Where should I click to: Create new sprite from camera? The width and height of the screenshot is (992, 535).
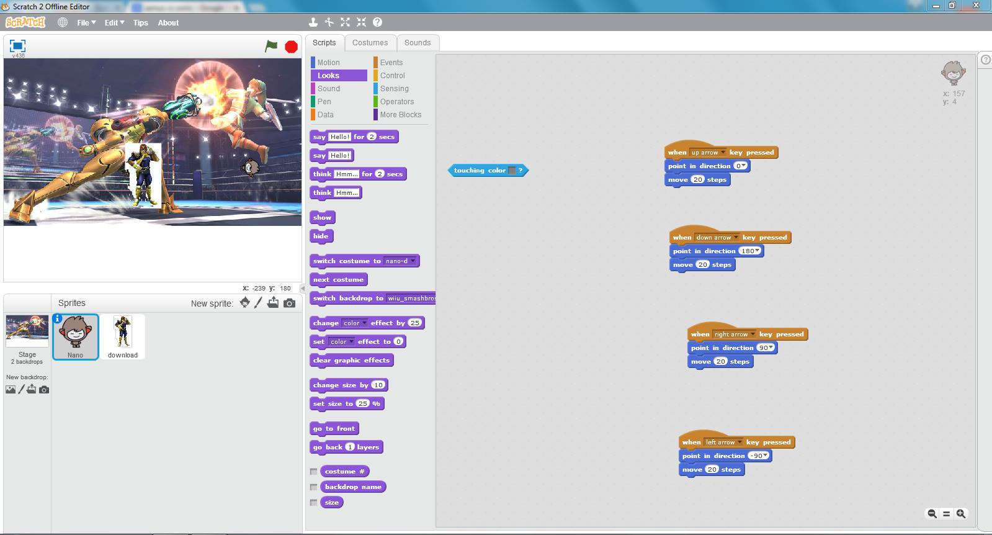coord(289,303)
